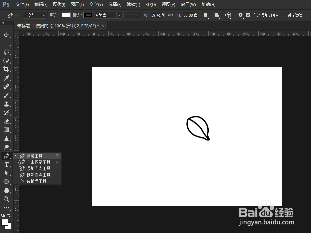Open path operations in options bar
The image size is (311, 233).
tap(206, 15)
